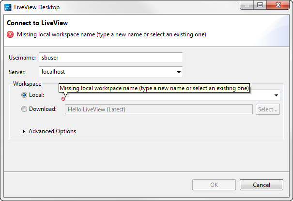This screenshot has width=293, height=201.
Task: Select the Local workspace radio button
Action: [x=24, y=95]
